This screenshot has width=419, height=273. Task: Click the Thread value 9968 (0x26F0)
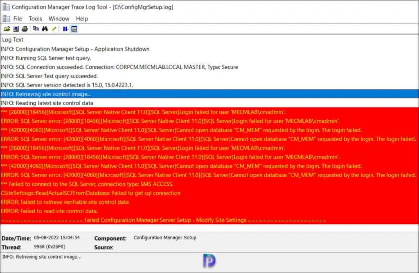click(x=50, y=247)
